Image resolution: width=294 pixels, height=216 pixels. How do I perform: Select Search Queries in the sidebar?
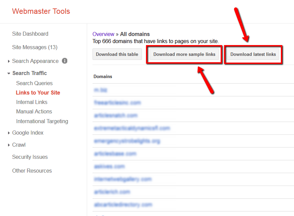click(x=34, y=83)
